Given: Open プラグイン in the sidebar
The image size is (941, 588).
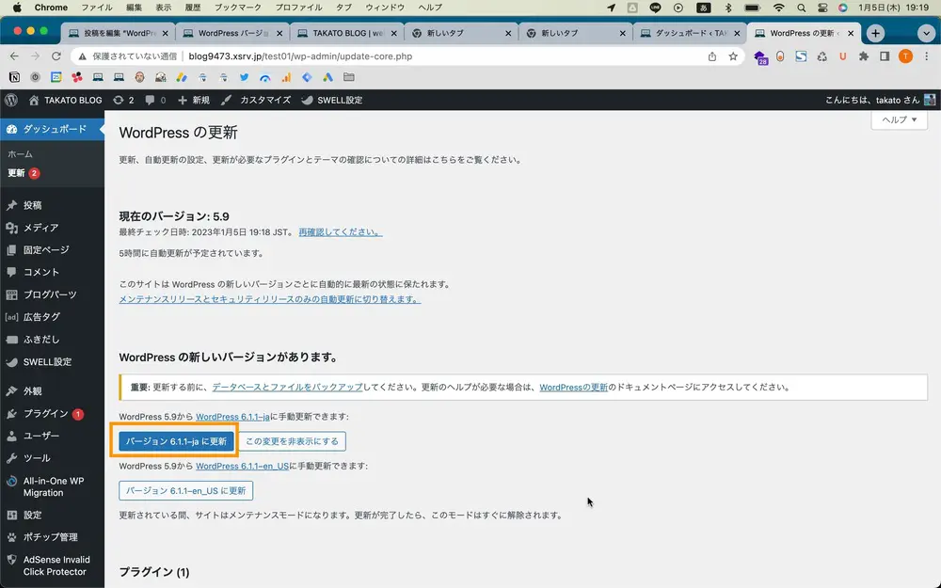Looking at the screenshot, I should click(x=52, y=413).
